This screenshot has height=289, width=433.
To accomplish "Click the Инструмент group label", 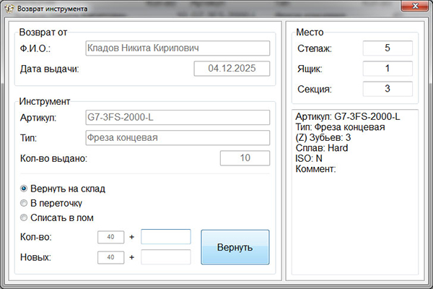I will click(45, 101).
